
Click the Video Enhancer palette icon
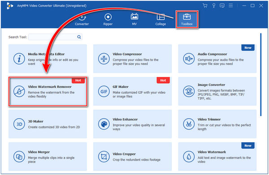(x=104, y=124)
